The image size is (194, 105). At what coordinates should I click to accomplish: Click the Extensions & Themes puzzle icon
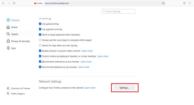tap(8, 88)
